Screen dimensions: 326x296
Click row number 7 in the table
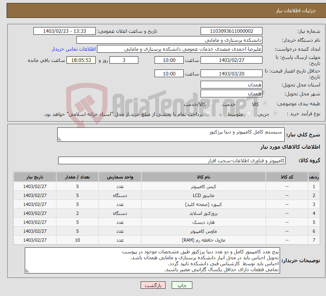tap(314, 240)
